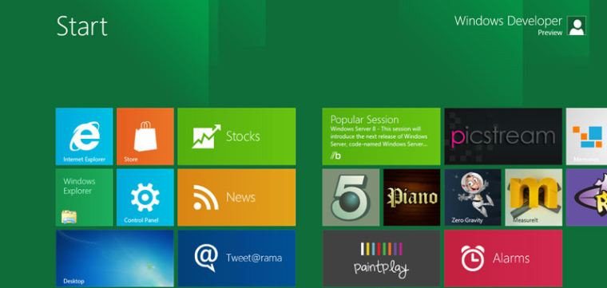
Task: Open the Internet Explorer tile
Action: tap(84, 136)
